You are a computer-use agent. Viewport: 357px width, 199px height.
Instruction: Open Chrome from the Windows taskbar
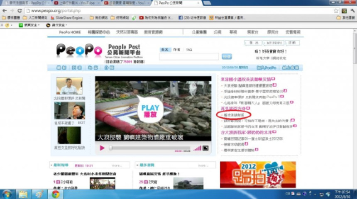pyautogui.click(x=55, y=194)
